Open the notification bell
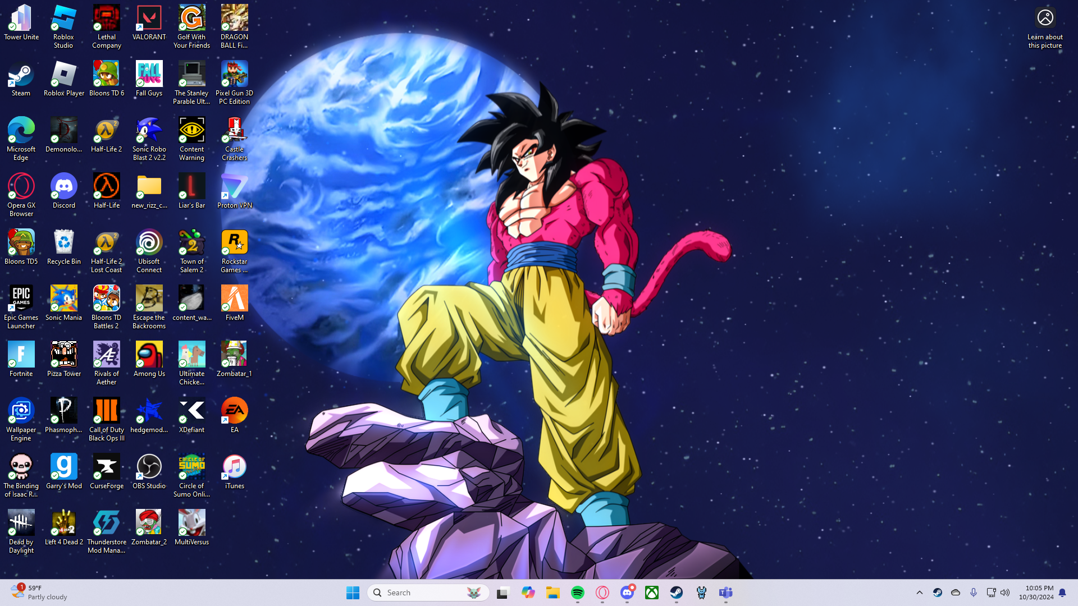Image resolution: width=1078 pixels, height=606 pixels. coord(1062,593)
